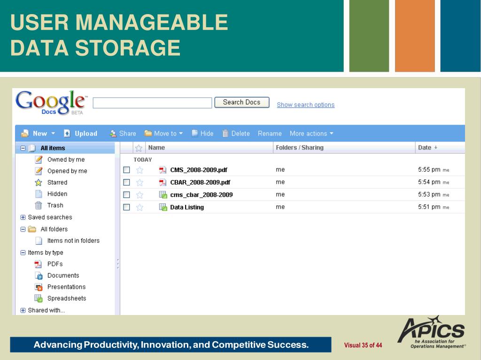Click the spreadsheet icon beside Data Listing
This screenshot has width=481, height=360.
pos(163,207)
